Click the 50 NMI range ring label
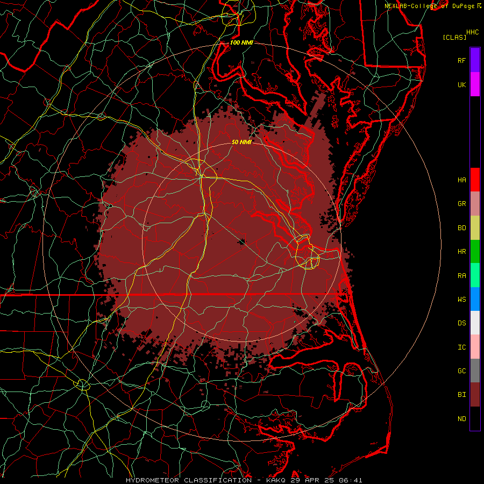Viewport: 484px width, 484px height. [241, 142]
